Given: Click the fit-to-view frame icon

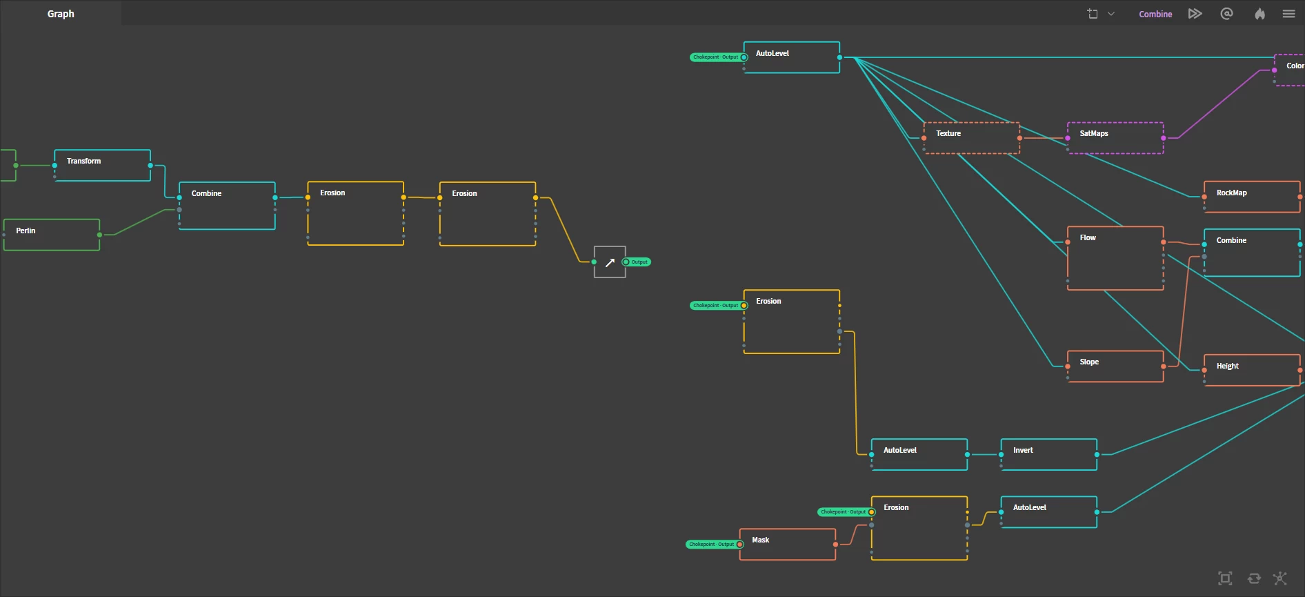Looking at the screenshot, I should click(1225, 578).
